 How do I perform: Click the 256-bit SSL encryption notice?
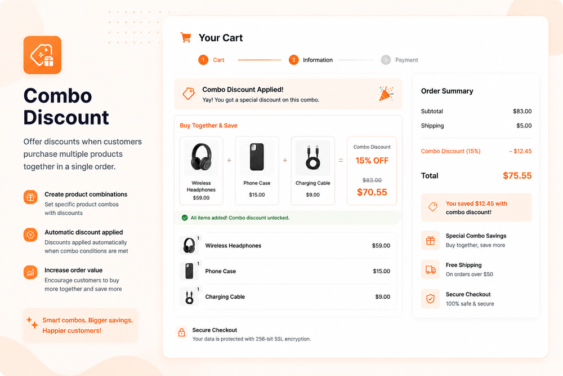tap(251, 339)
